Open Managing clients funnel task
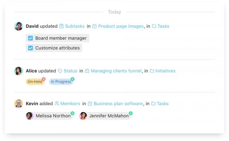The image size is (229, 141). pos(116,71)
